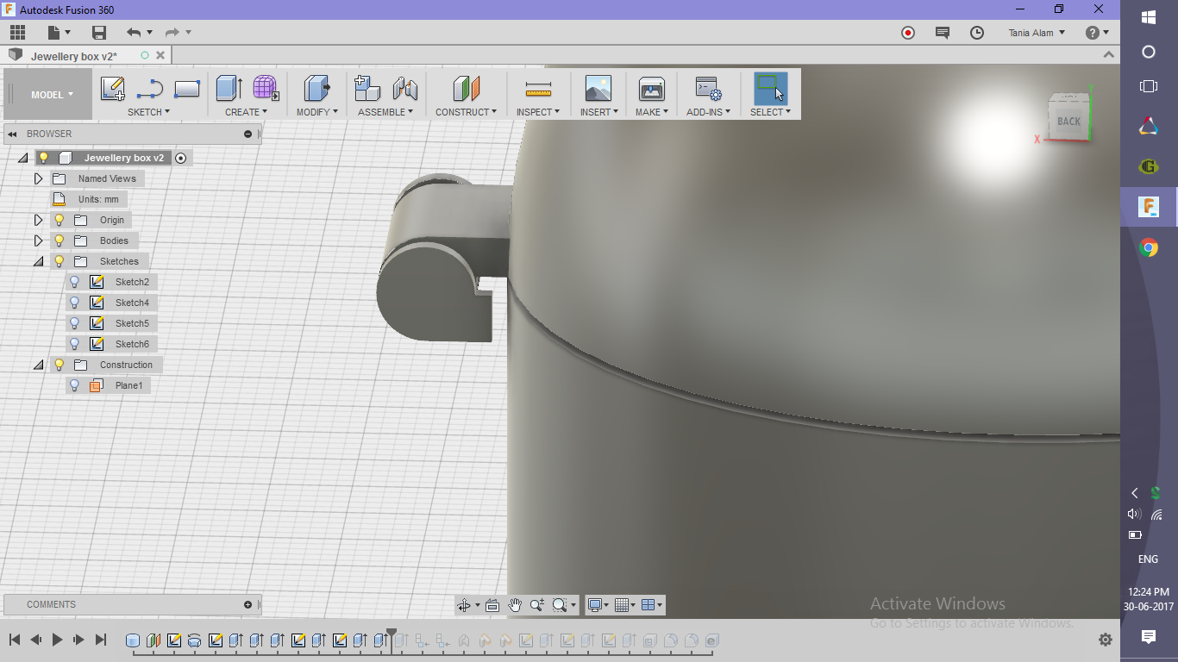Jump to timeline end

[x=100, y=640]
